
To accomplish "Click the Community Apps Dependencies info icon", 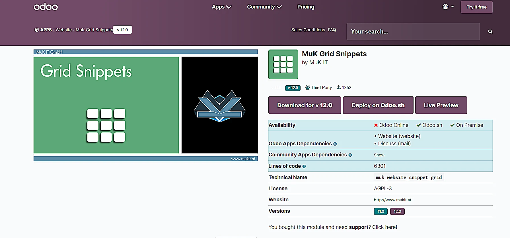I will coord(350,155).
